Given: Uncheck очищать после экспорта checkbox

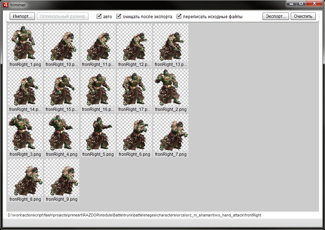Looking at the screenshot, I should pos(118,16).
